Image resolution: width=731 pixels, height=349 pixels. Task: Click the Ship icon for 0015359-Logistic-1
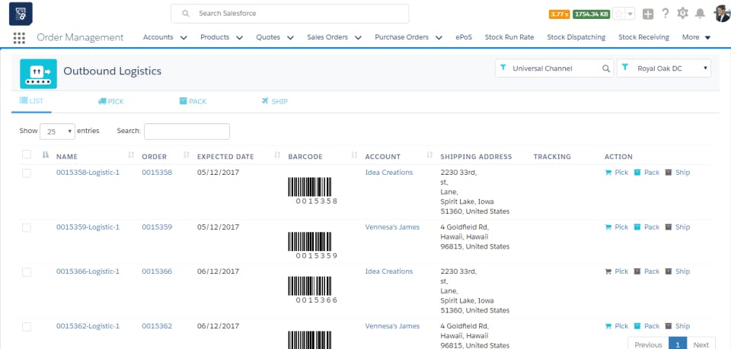[668, 227]
